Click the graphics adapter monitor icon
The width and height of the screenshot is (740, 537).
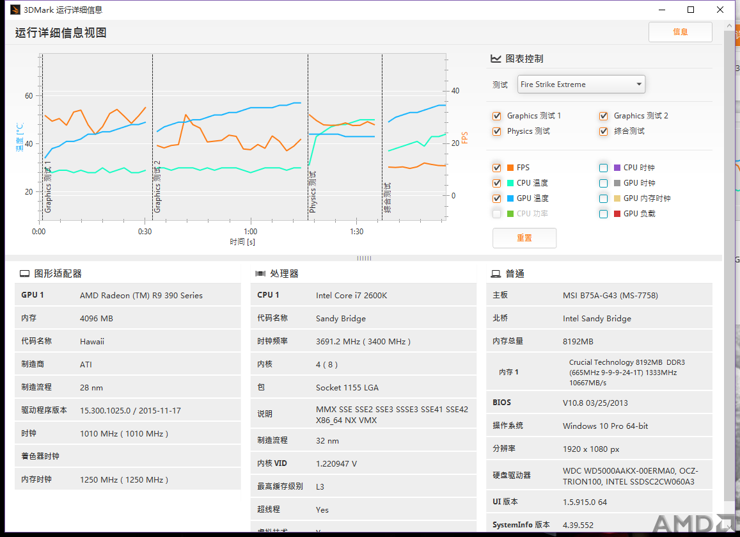pos(24,274)
